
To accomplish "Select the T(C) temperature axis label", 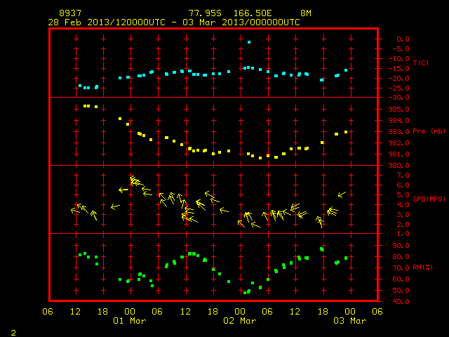I will pyautogui.click(x=421, y=62).
